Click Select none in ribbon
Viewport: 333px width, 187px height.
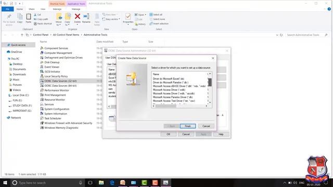(157, 19)
